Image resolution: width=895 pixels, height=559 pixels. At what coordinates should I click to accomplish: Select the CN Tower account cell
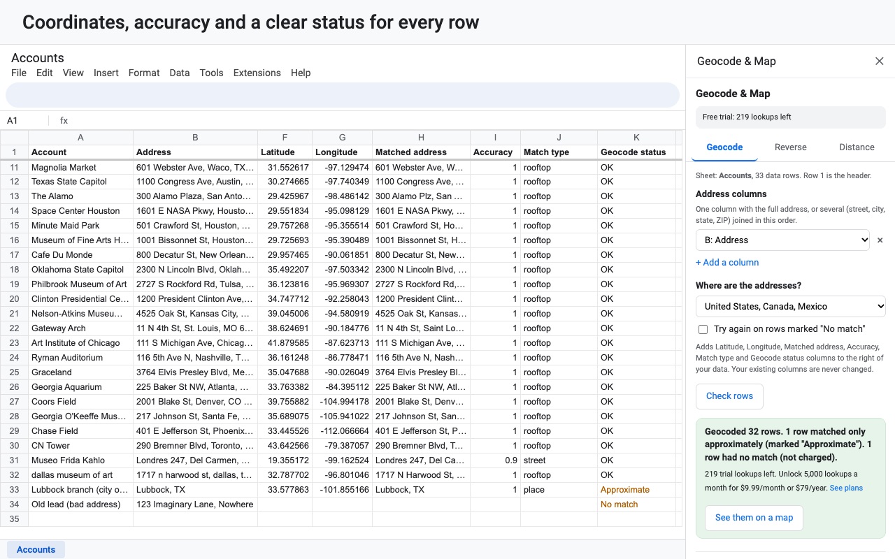(80, 446)
